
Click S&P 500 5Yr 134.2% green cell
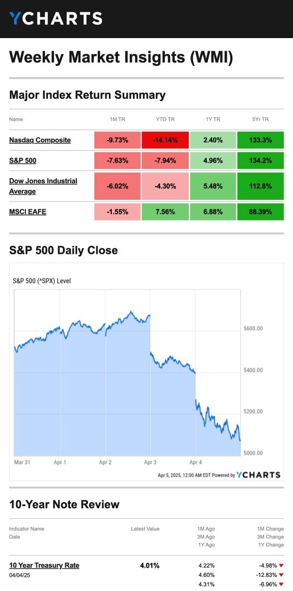point(260,161)
